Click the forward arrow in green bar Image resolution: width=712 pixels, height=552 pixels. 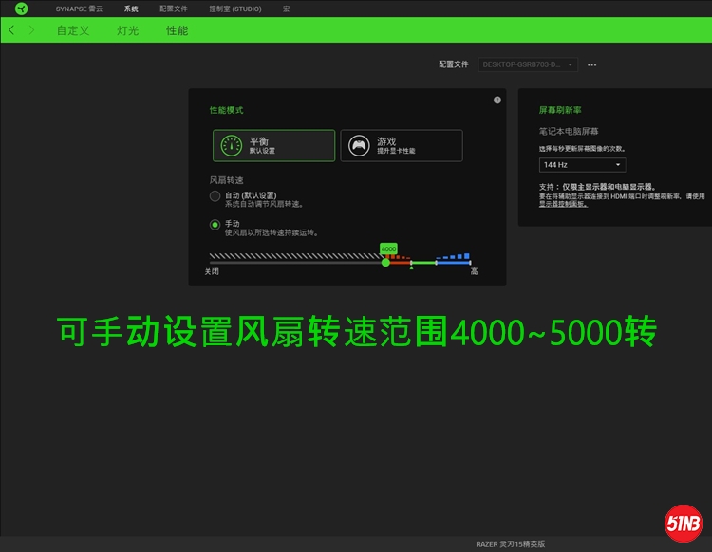[31, 30]
